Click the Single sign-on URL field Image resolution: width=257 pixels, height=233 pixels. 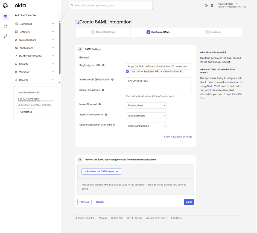159,66
